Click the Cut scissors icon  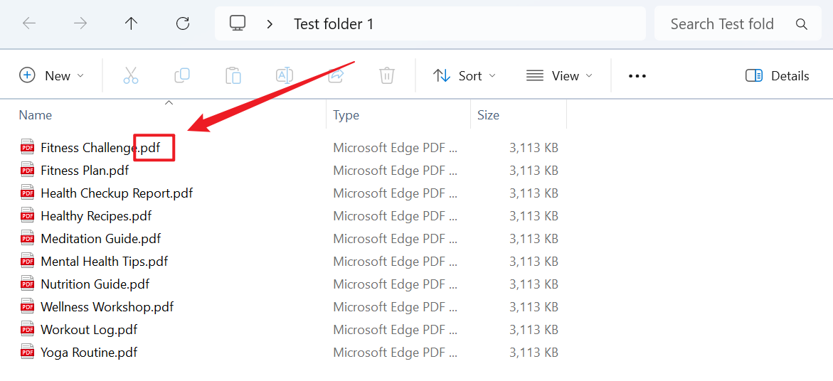(131, 75)
